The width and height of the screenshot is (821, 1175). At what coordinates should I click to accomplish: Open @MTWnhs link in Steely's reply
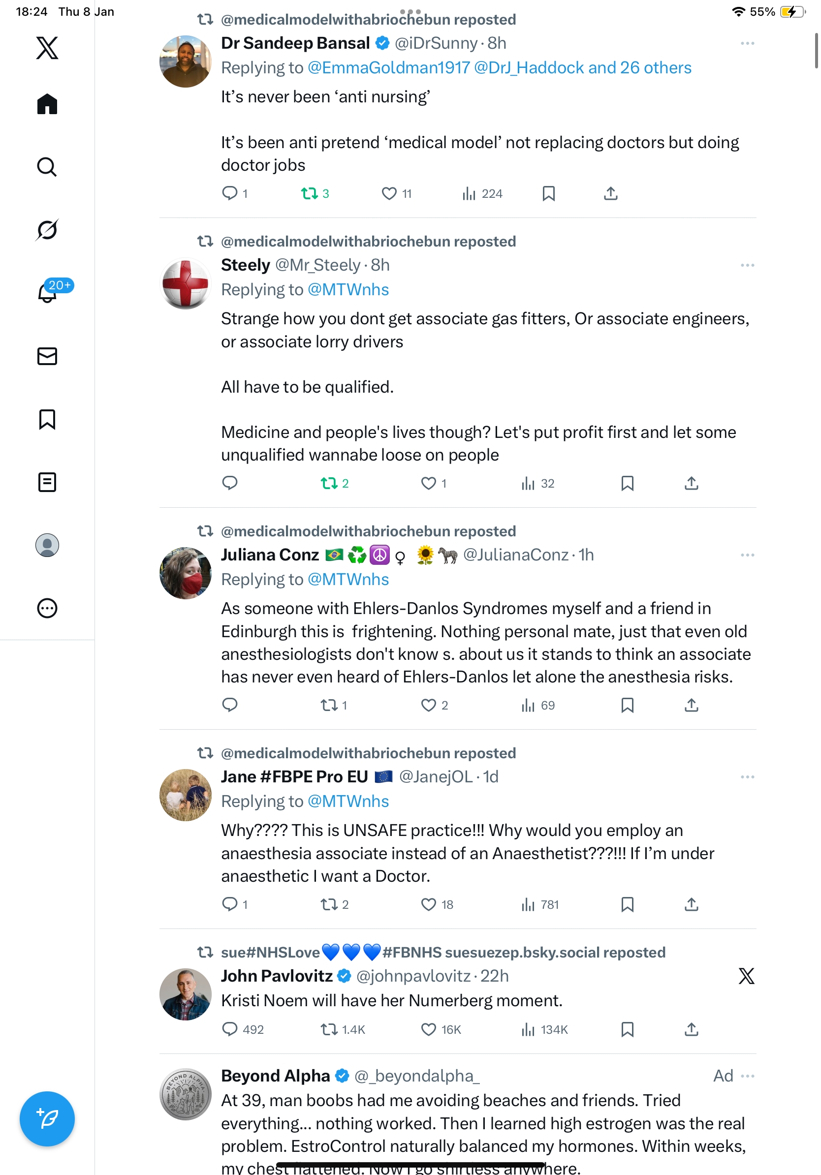[348, 290]
